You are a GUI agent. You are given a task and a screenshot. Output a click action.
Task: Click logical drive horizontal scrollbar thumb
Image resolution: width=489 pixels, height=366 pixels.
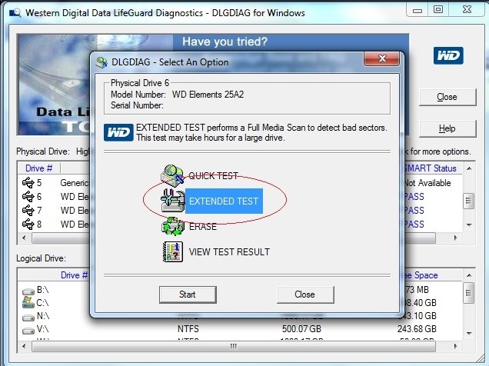pos(233,346)
